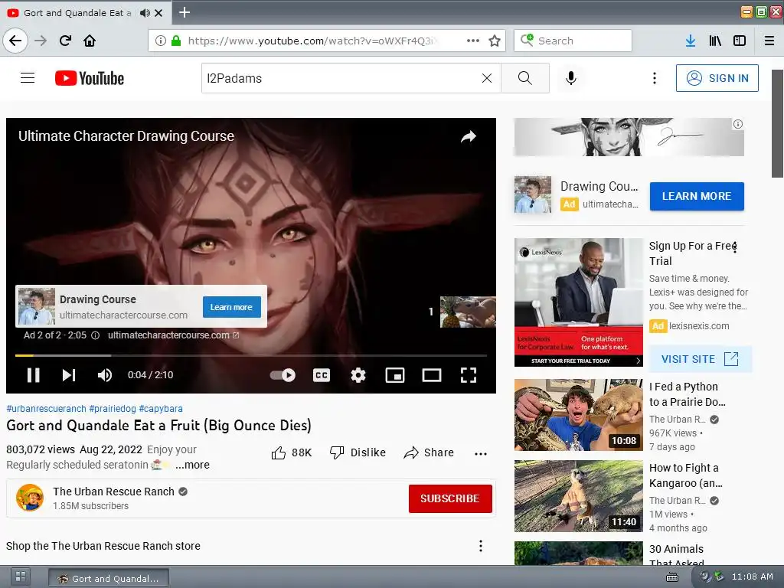This screenshot has height=588, width=784.
Task: Open browser library
Action: pyautogui.click(x=715, y=41)
